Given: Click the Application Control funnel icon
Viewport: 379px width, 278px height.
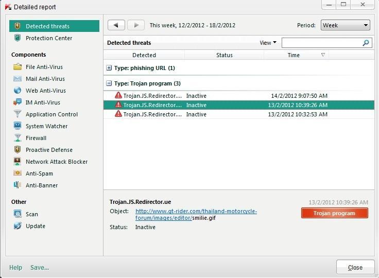Looking at the screenshot, I should [18, 114].
